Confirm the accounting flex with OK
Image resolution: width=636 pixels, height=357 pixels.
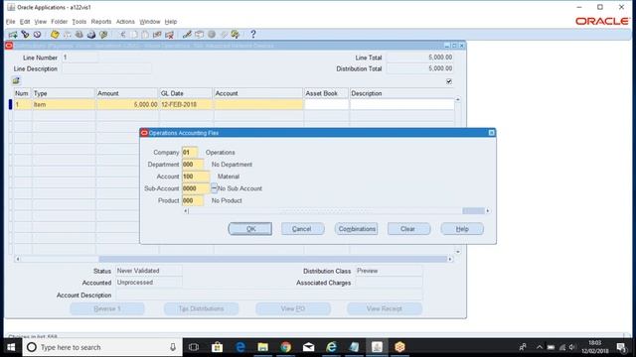coord(250,229)
